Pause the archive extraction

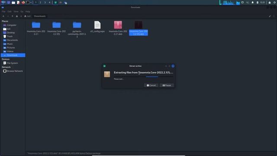(x=167, y=85)
